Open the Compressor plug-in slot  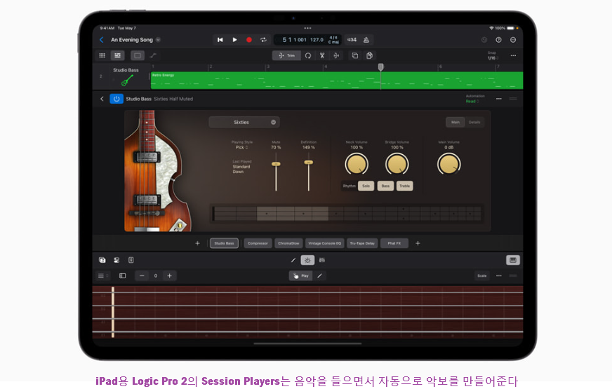[x=258, y=243]
